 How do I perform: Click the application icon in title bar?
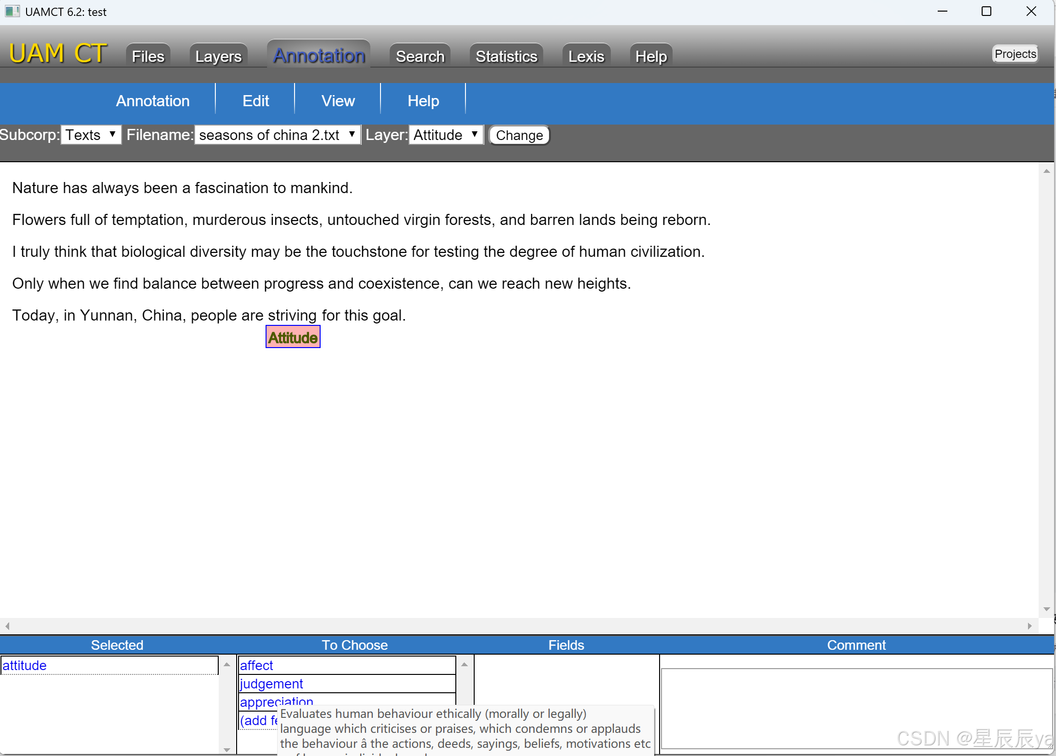tap(12, 11)
